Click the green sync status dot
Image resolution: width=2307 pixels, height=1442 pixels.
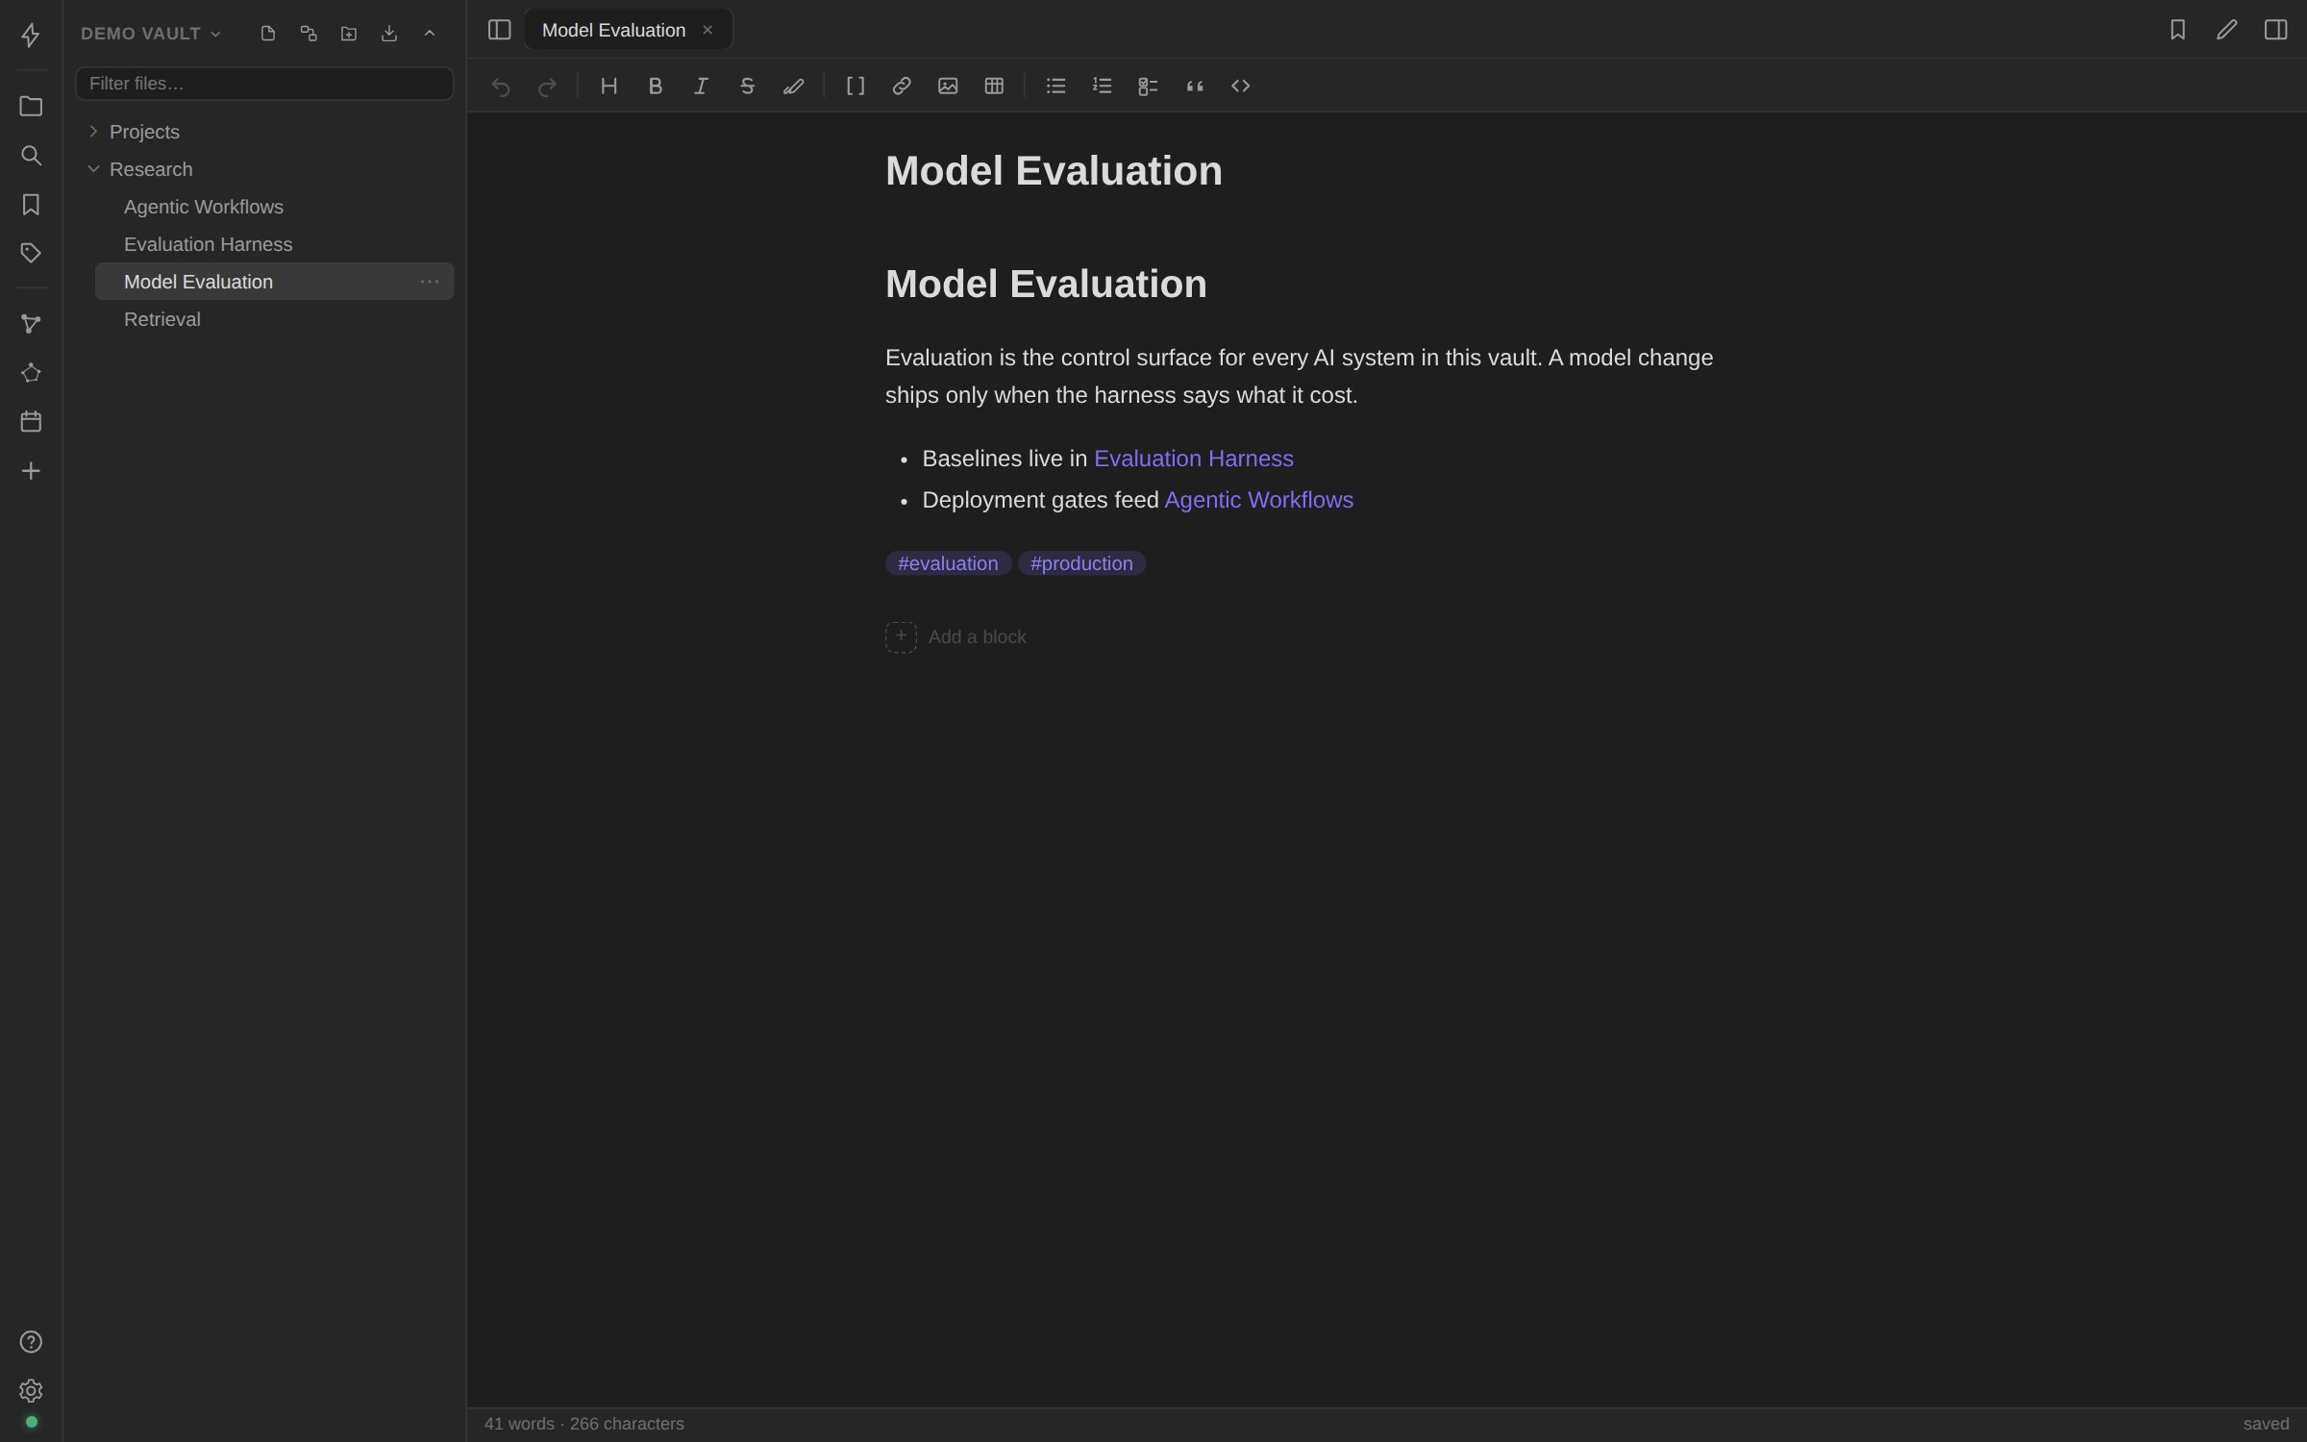point(32,1422)
